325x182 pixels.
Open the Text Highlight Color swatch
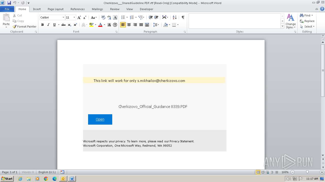(91, 25)
